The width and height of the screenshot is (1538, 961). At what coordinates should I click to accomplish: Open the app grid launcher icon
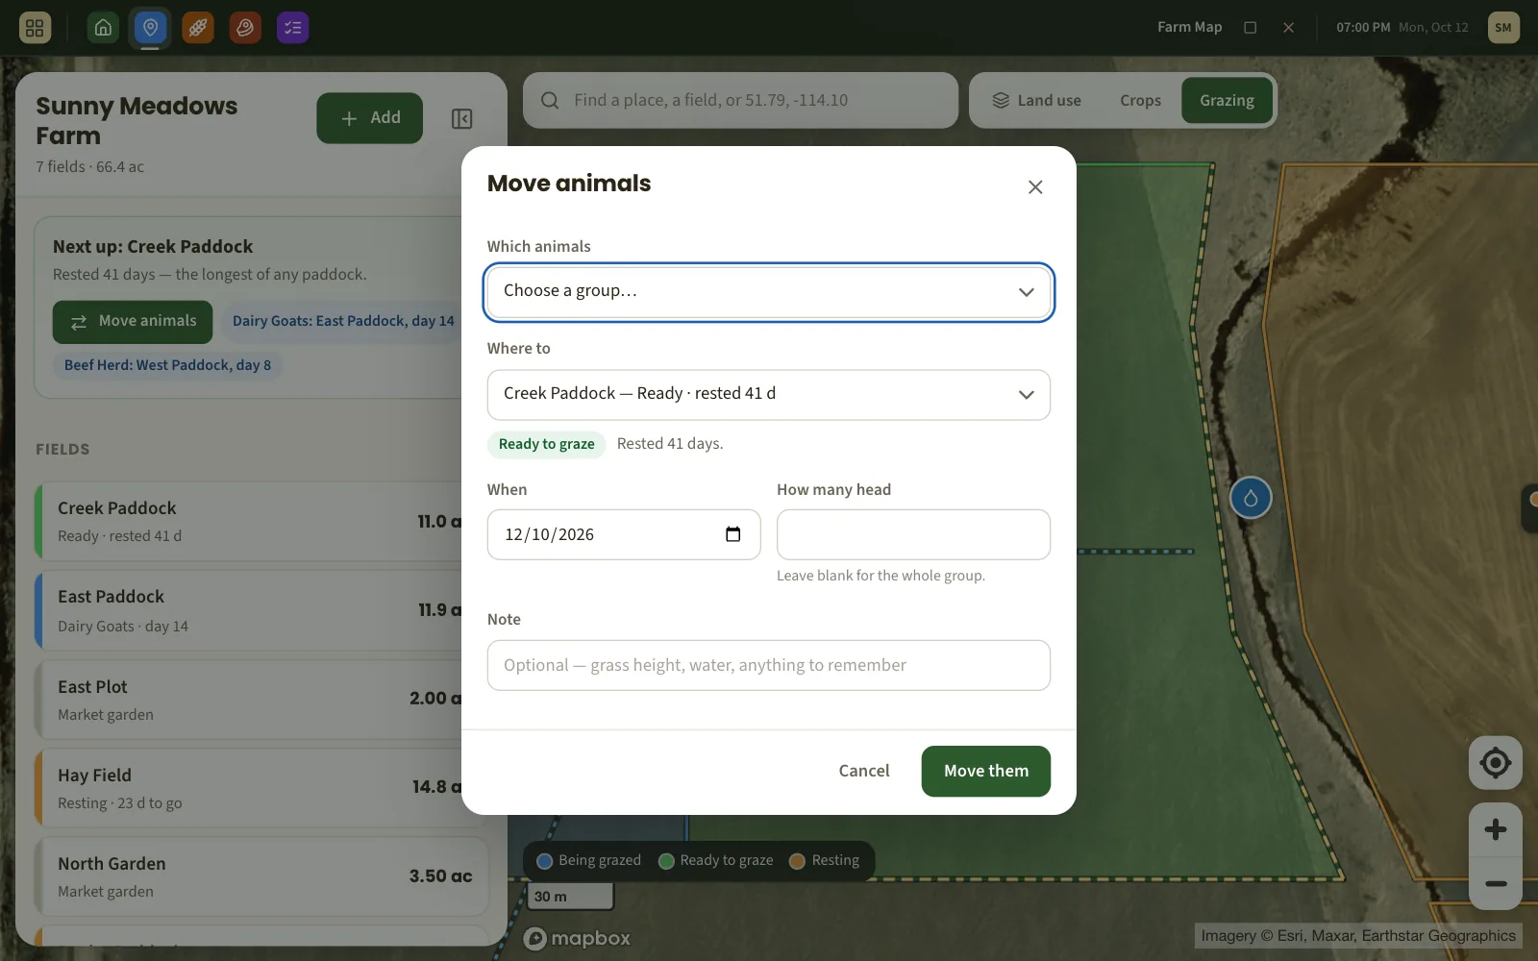coord(35,28)
